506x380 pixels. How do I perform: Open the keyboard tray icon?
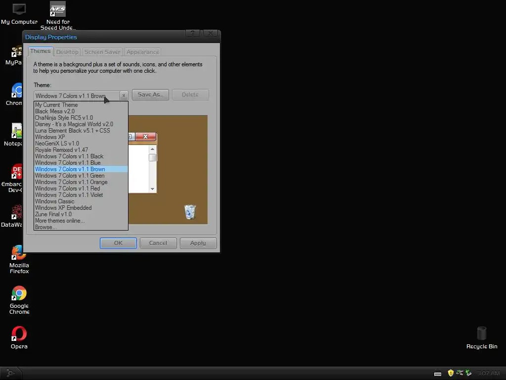click(x=438, y=374)
